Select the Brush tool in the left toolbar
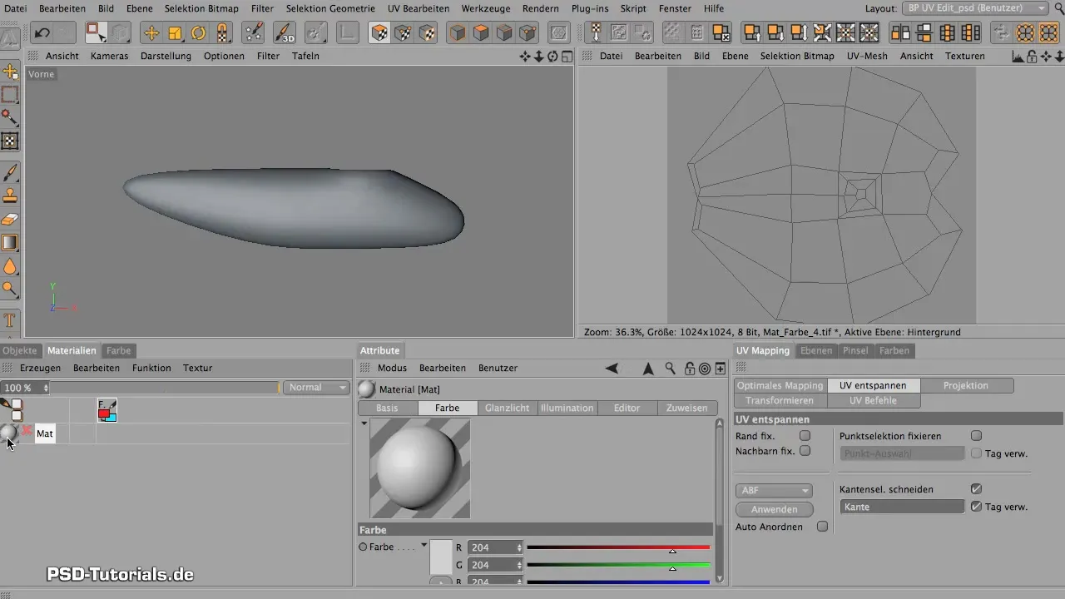Screen dimensions: 1065x599 11,172
